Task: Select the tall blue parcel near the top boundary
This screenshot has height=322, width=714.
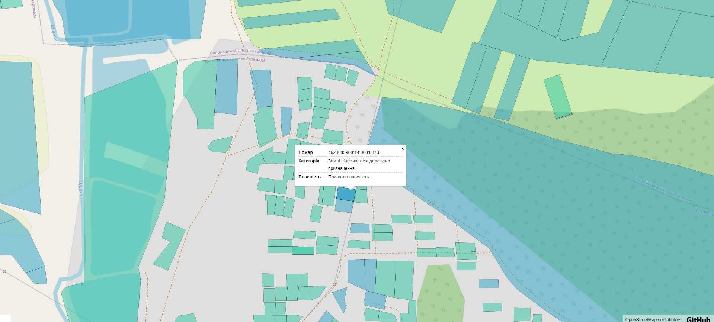Action: [x=226, y=87]
